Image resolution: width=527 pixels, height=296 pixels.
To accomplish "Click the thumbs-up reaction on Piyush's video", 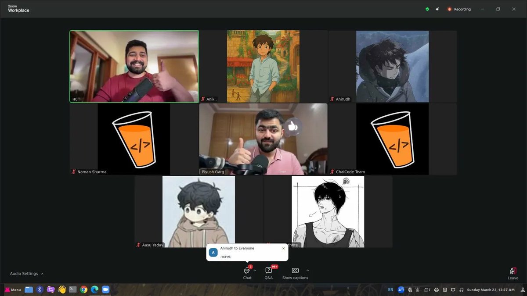I will [x=292, y=127].
